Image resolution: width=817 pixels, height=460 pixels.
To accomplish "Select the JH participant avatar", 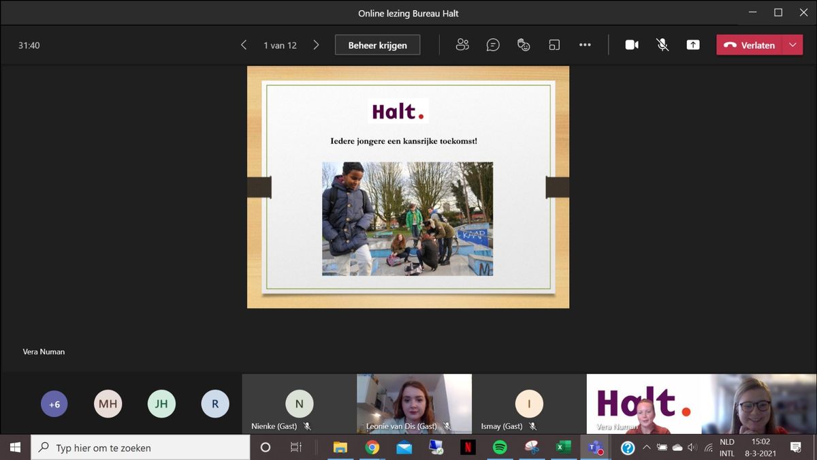I will coord(161,403).
